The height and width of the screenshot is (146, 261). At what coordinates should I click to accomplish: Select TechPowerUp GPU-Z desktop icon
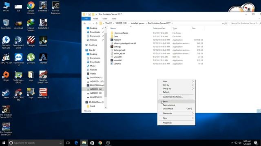(x=18, y=77)
